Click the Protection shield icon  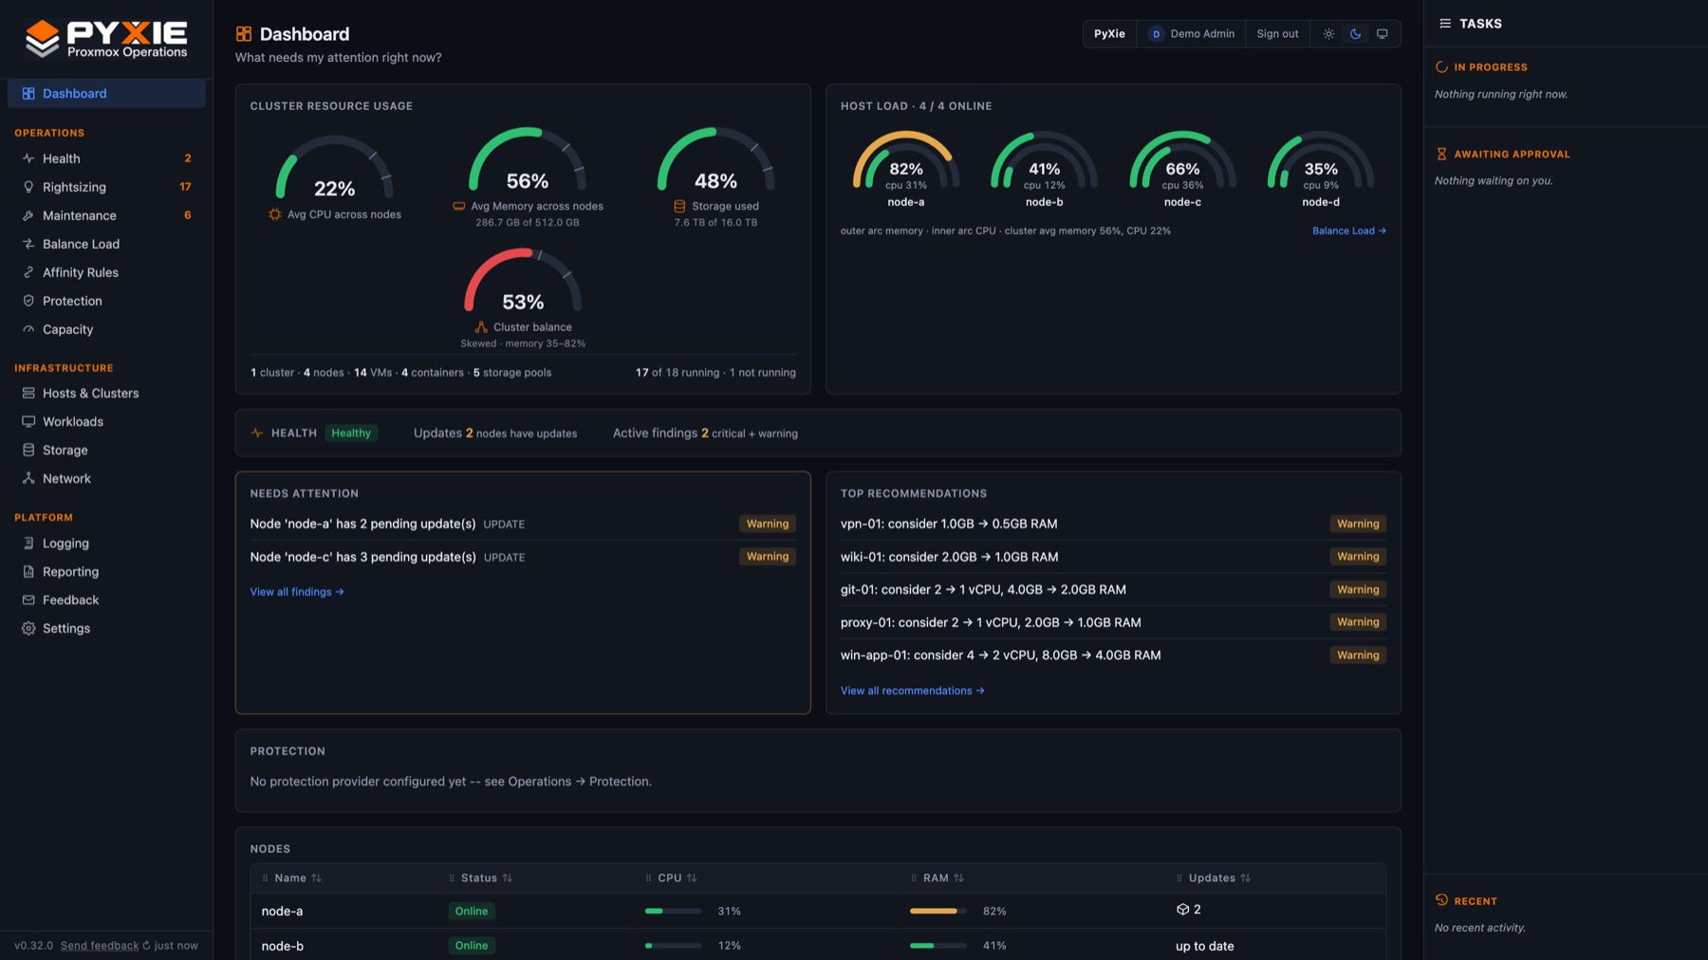[x=28, y=301]
